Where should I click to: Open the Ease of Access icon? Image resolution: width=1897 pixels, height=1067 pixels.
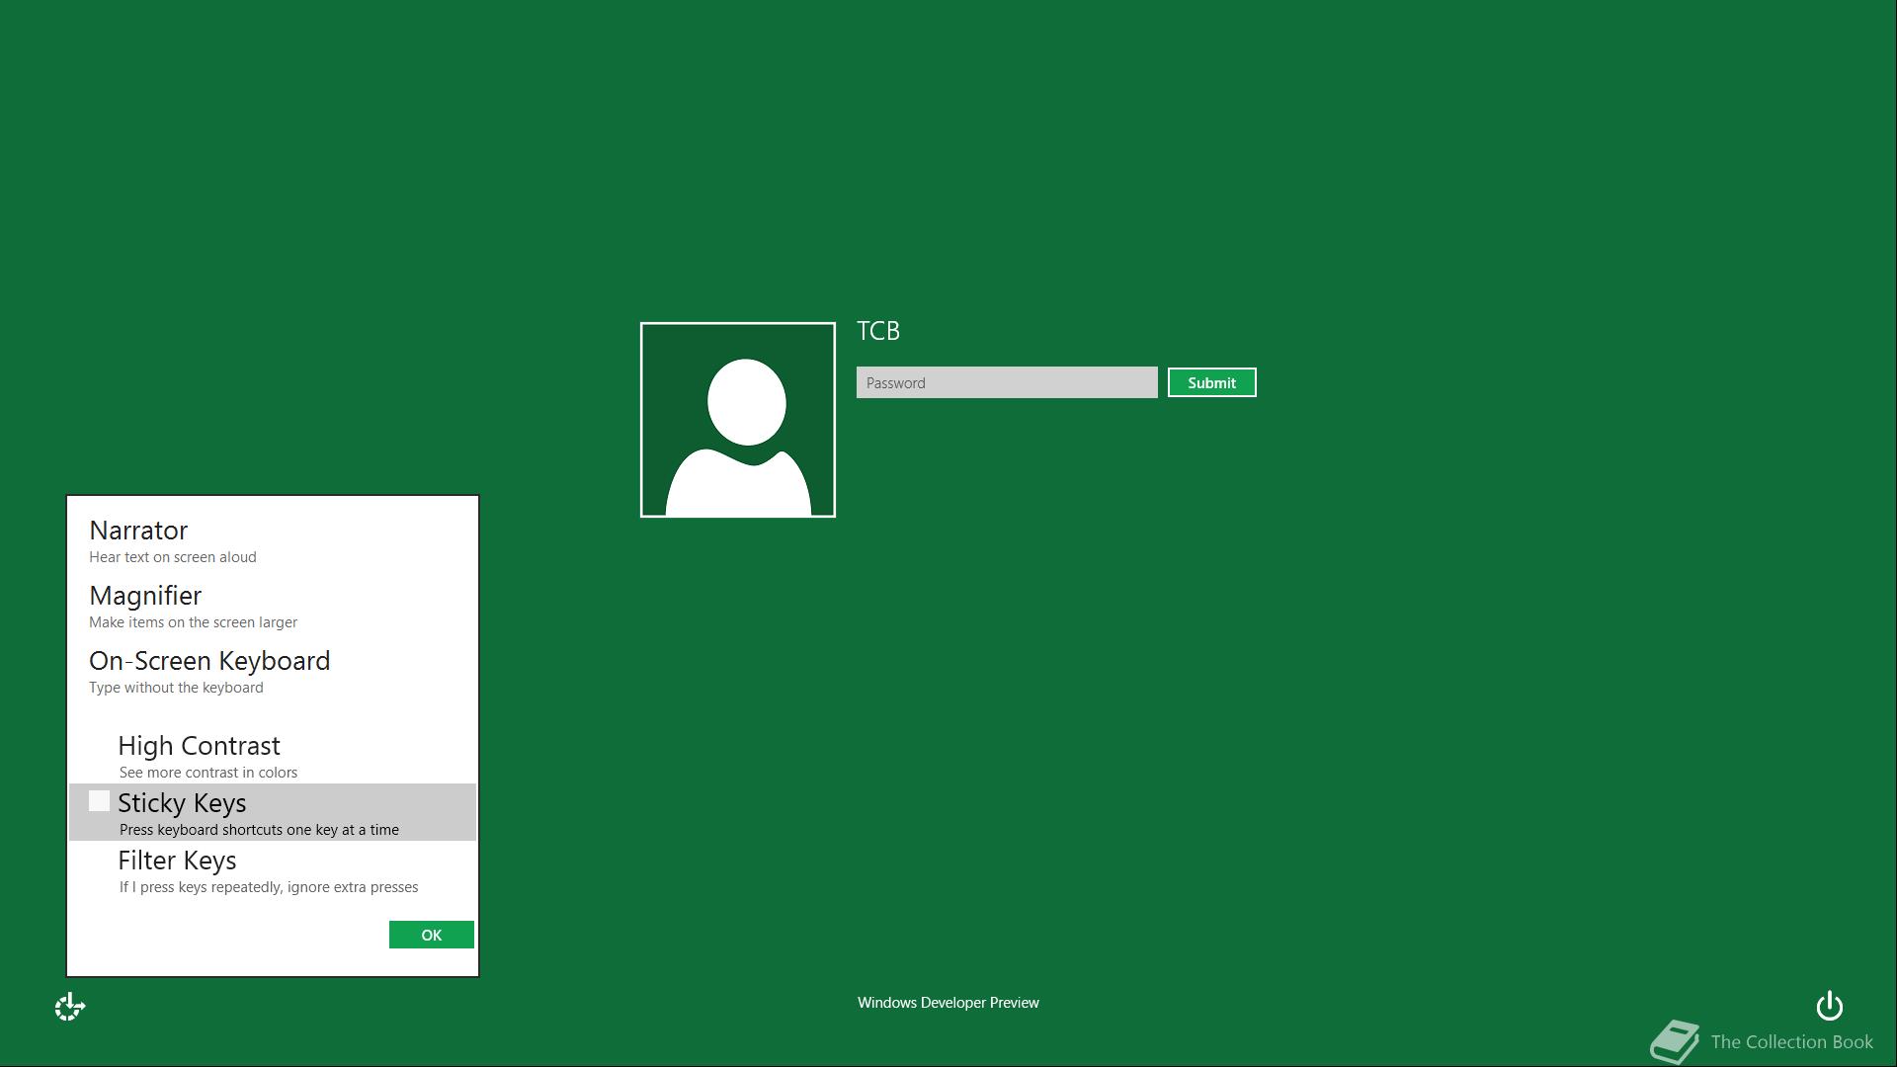70,1007
